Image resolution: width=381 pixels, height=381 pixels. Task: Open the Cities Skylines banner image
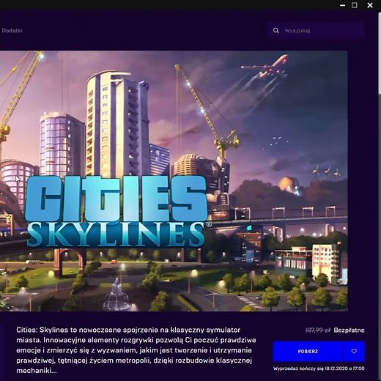[x=174, y=181]
